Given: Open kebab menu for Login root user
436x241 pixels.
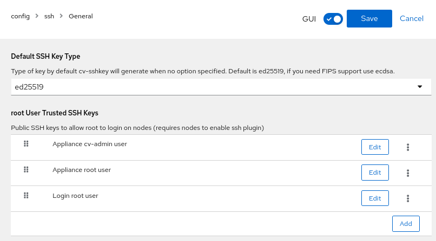Looking at the screenshot, I should [x=408, y=198].
